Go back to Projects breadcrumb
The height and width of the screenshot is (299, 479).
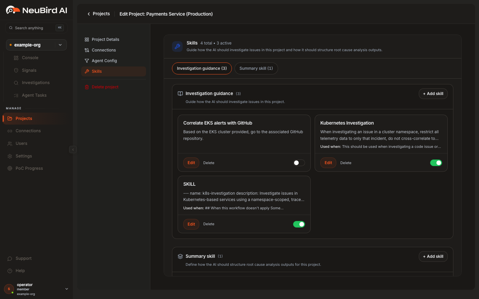[x=101, y=14]
